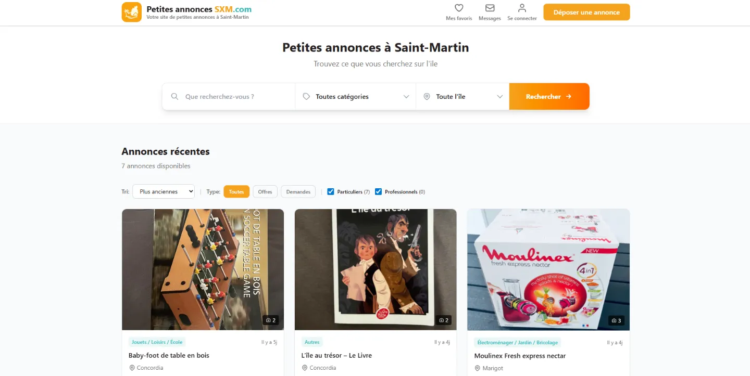The width and height of the screenshot is (750, 376).
Task: Uncheck the Particuliers (7) checkbox
Action: 331,191
